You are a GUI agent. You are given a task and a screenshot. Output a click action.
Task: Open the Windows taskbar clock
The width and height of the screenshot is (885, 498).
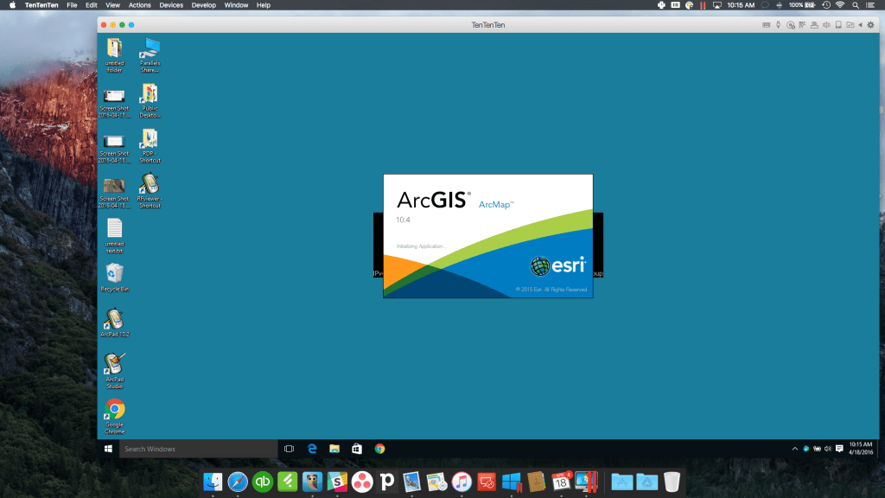point(861,449)
